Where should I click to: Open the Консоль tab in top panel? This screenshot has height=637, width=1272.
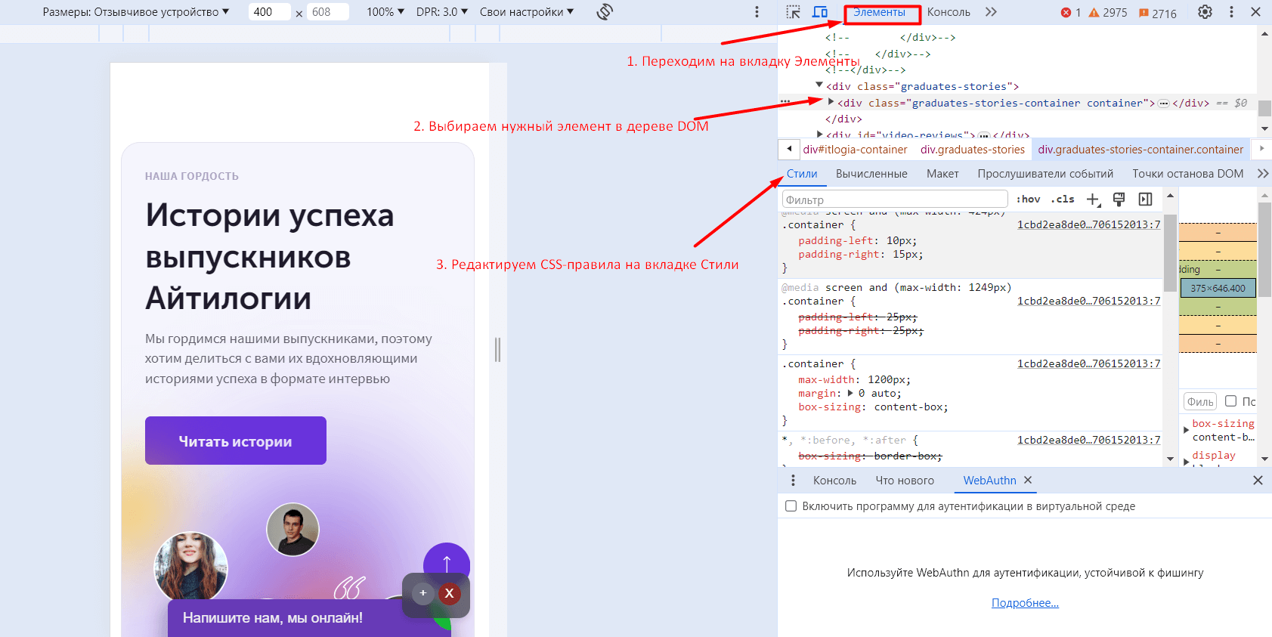pos(949,12)
